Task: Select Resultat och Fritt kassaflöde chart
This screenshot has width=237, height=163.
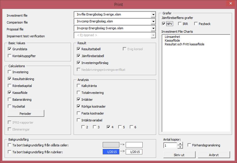Action: (184, 44)
